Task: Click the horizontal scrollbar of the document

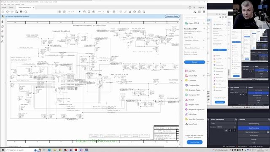Action: [x=97, y=147]
